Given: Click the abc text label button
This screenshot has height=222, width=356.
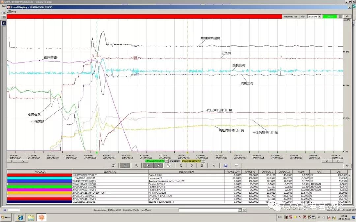Looking at the screenshot, I should tap(236, 165).
